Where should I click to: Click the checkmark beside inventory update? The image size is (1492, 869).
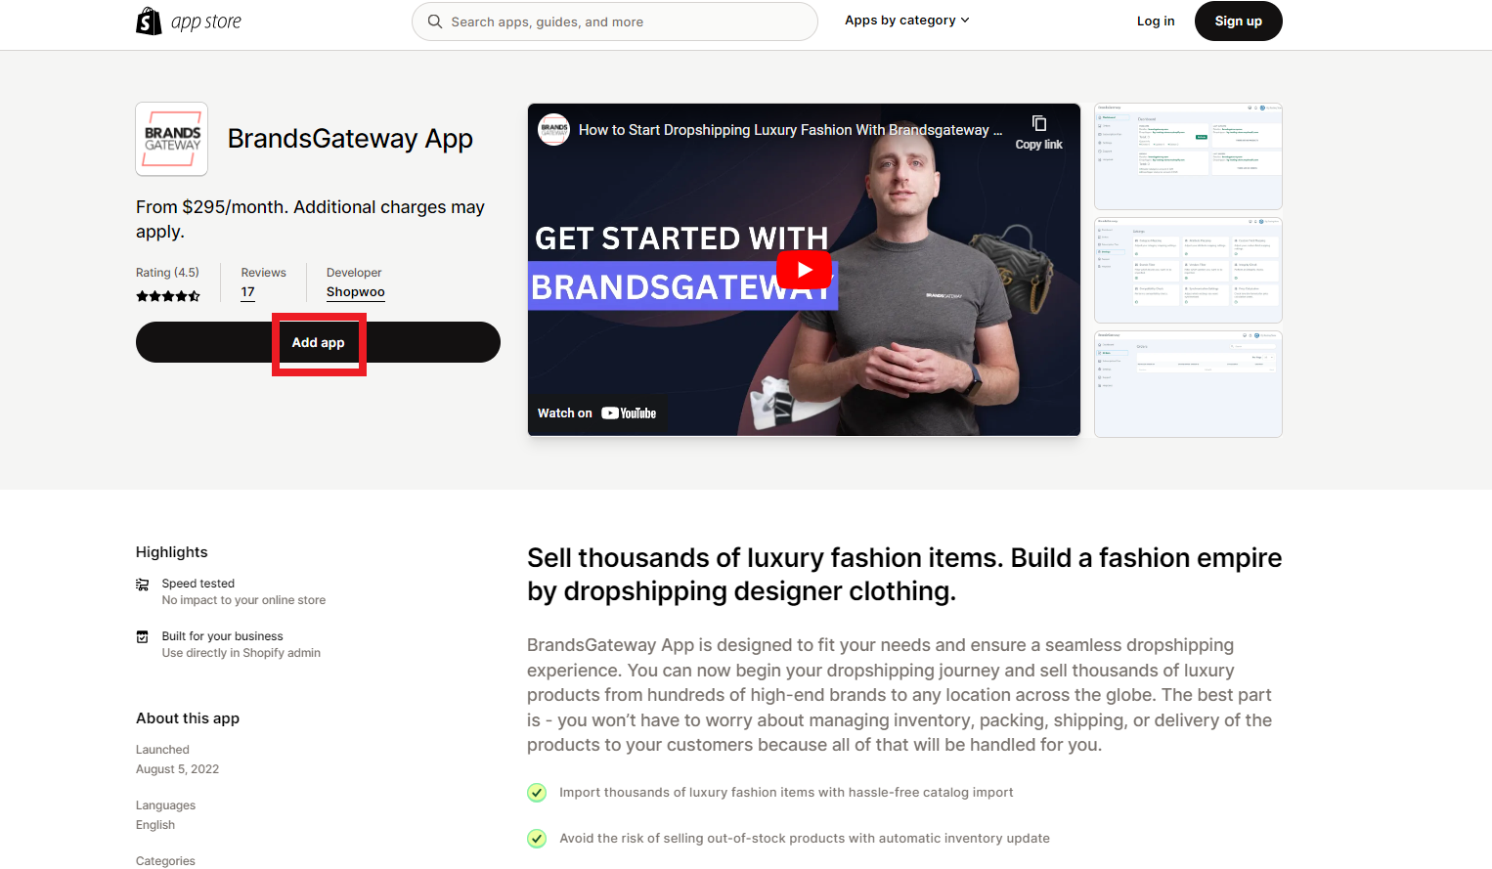pyautogui.click(x=537, y=839)
